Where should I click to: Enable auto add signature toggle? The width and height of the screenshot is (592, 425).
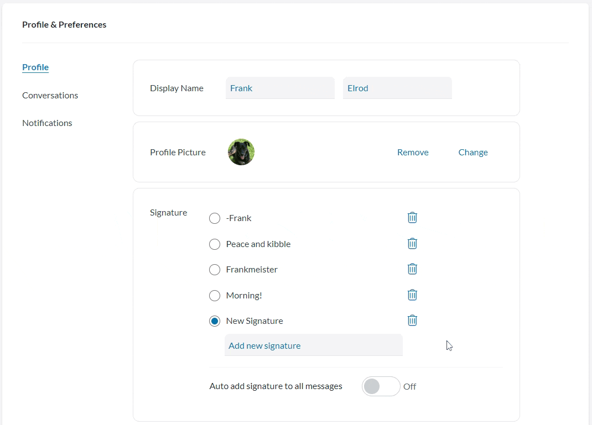tap(381, 386)
